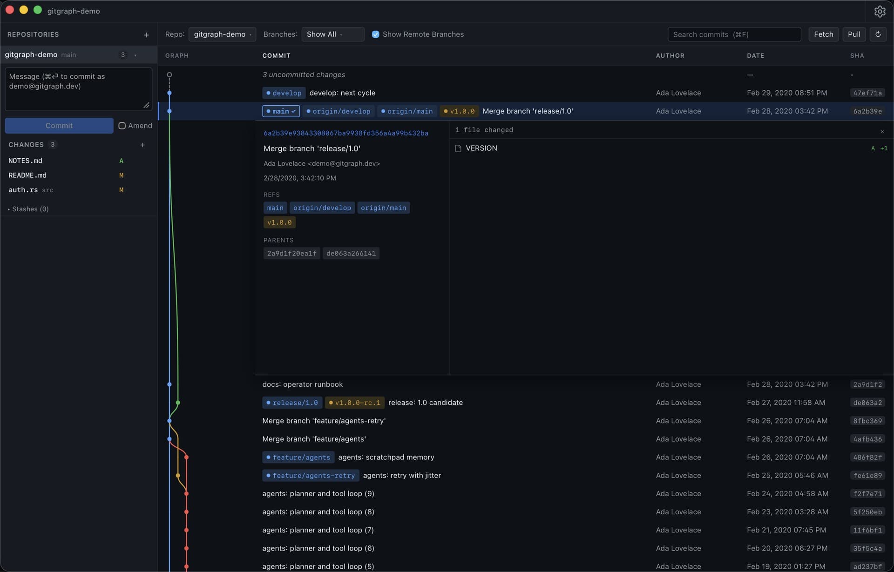This screenshot has height=572, width=894.
Task: Expand the Stashes (0) section
Action: point(28,209)
